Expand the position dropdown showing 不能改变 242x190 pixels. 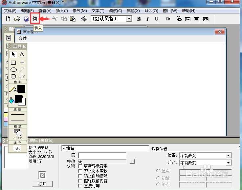click(x=229, y=156)
